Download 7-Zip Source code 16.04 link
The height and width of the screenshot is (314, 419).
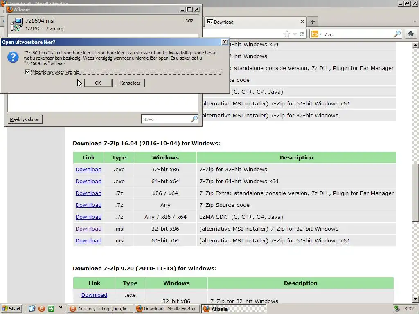[88, 205]
